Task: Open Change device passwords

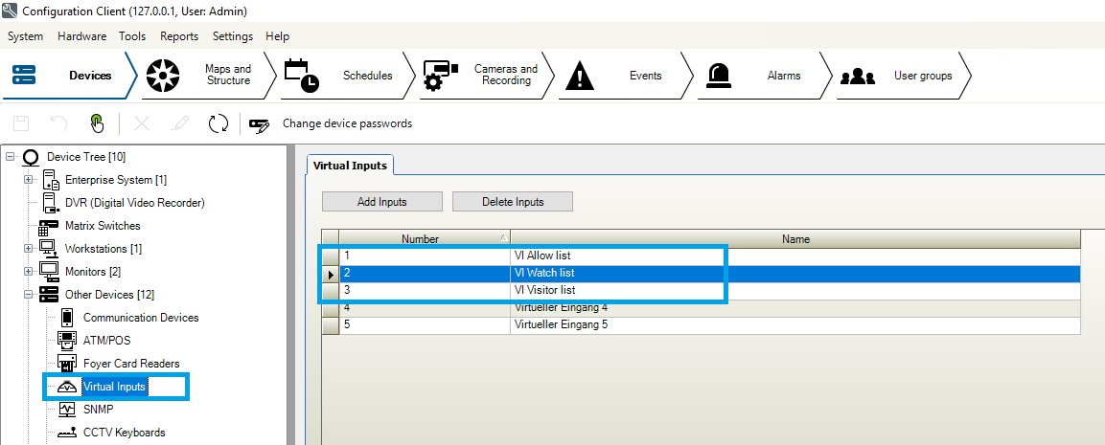Action: (346, 123)
